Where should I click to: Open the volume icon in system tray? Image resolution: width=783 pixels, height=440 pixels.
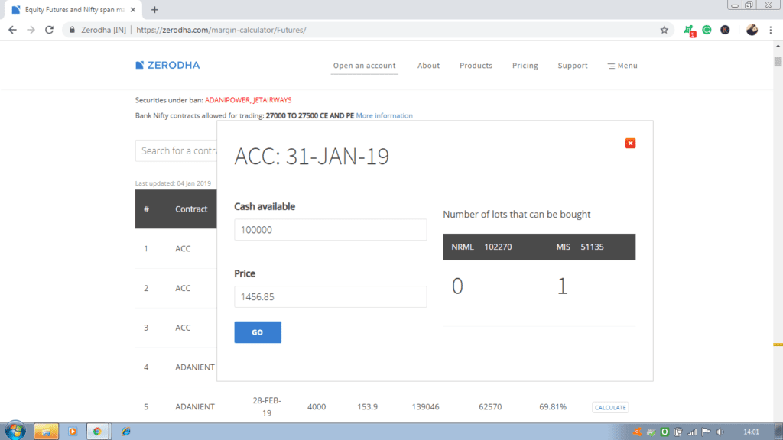point(720,432)
